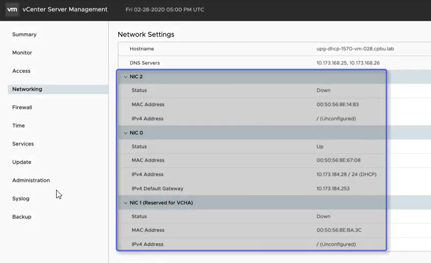Click the NIC 0 header label
431x263 pixels.
tap(136, 133)
